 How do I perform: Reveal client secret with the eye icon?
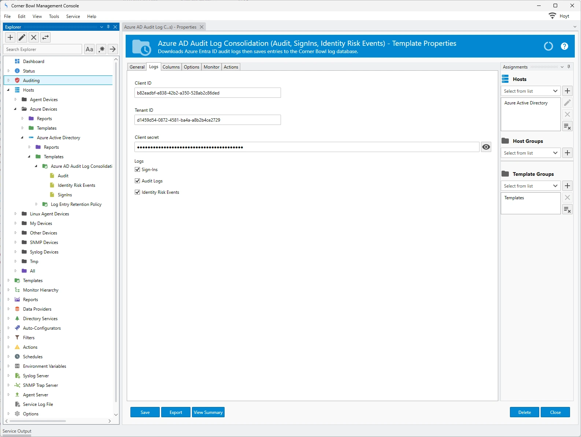pos(486,147)
